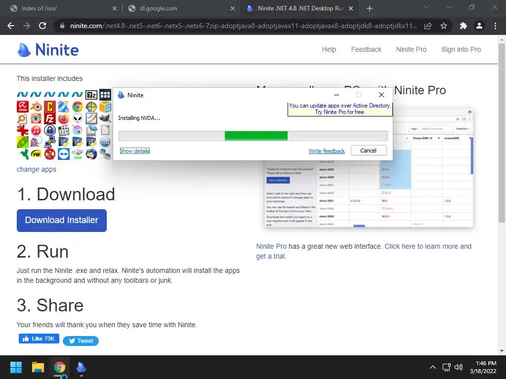Click the Blender icon in installer list
The image size is (506, 379).
tap(36, 107)
